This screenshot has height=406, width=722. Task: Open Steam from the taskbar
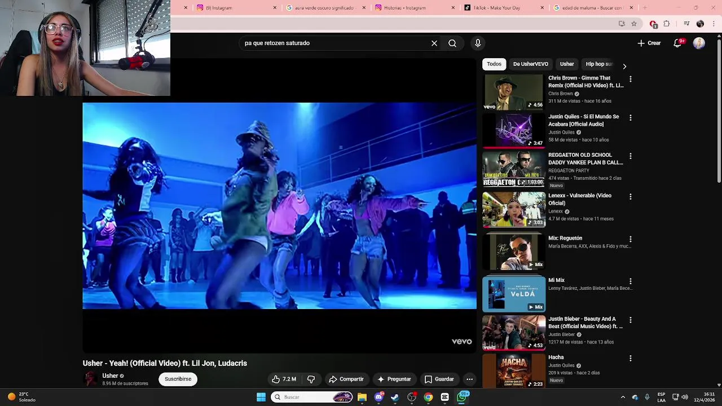coord(395,397)
